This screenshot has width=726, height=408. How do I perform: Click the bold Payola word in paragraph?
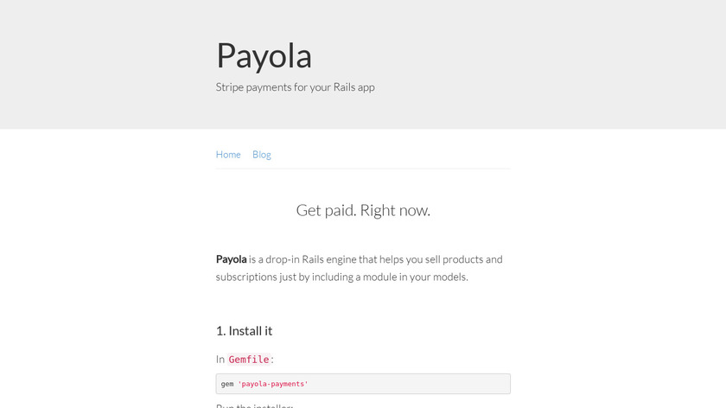pyautogui.click(x=232, y=259)
